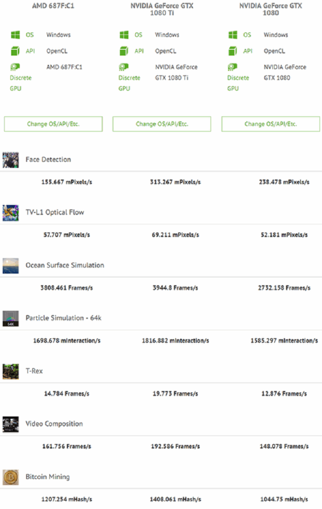Click the 1044.75 mHash/s value
This screenshot has height=509, width=322.
click(284, 499)
